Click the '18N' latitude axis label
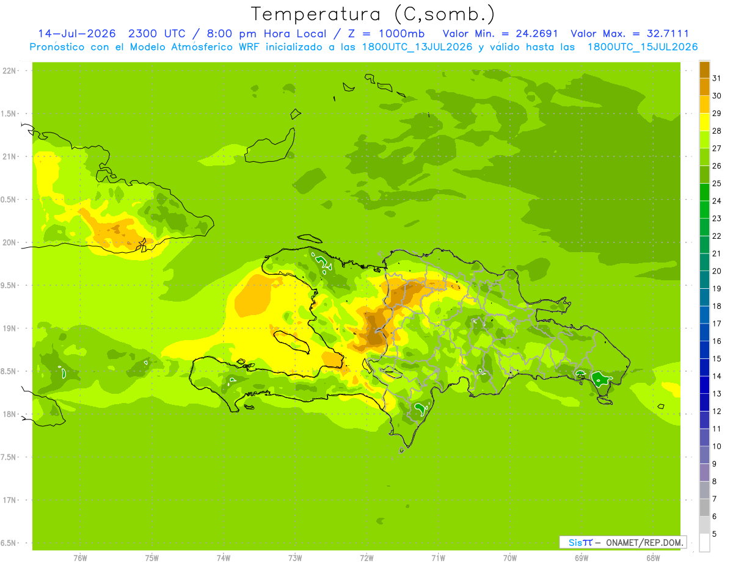 click(10, 414)
